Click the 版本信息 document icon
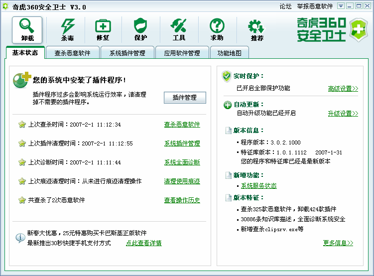This screenshot has width=374, height=276. [229, 131]
